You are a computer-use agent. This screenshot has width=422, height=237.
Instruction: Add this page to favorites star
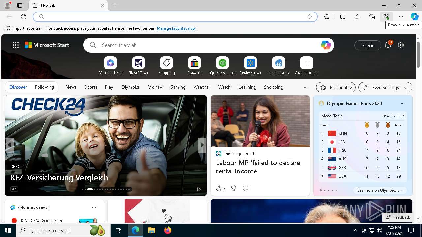point(309,17)
